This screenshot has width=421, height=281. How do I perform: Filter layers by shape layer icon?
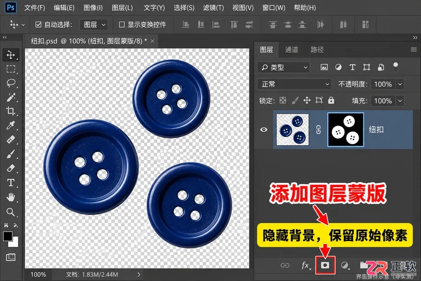pos(366,67)
